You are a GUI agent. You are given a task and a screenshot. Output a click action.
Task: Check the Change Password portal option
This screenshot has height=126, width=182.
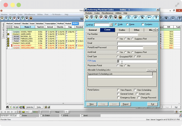pyautogui.click(x=139, y=98)
